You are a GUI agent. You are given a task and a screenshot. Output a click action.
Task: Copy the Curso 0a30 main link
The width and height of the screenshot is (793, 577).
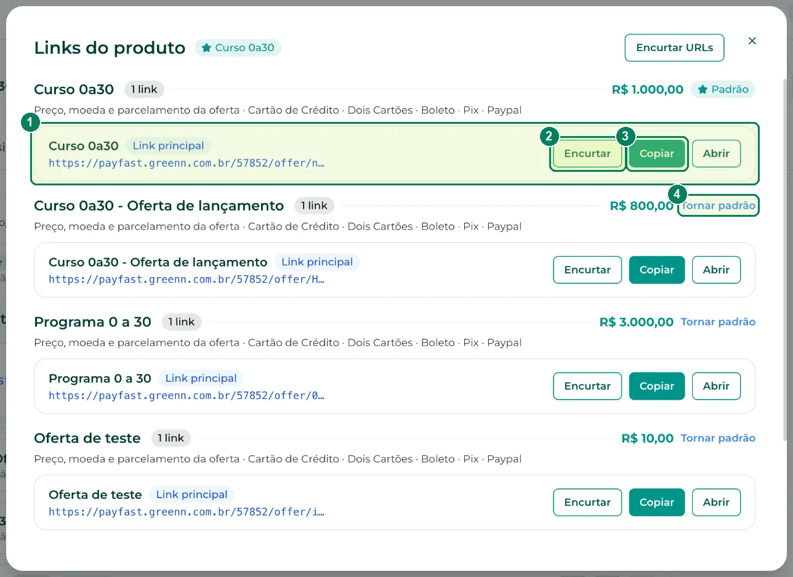(x=657, y=153)
